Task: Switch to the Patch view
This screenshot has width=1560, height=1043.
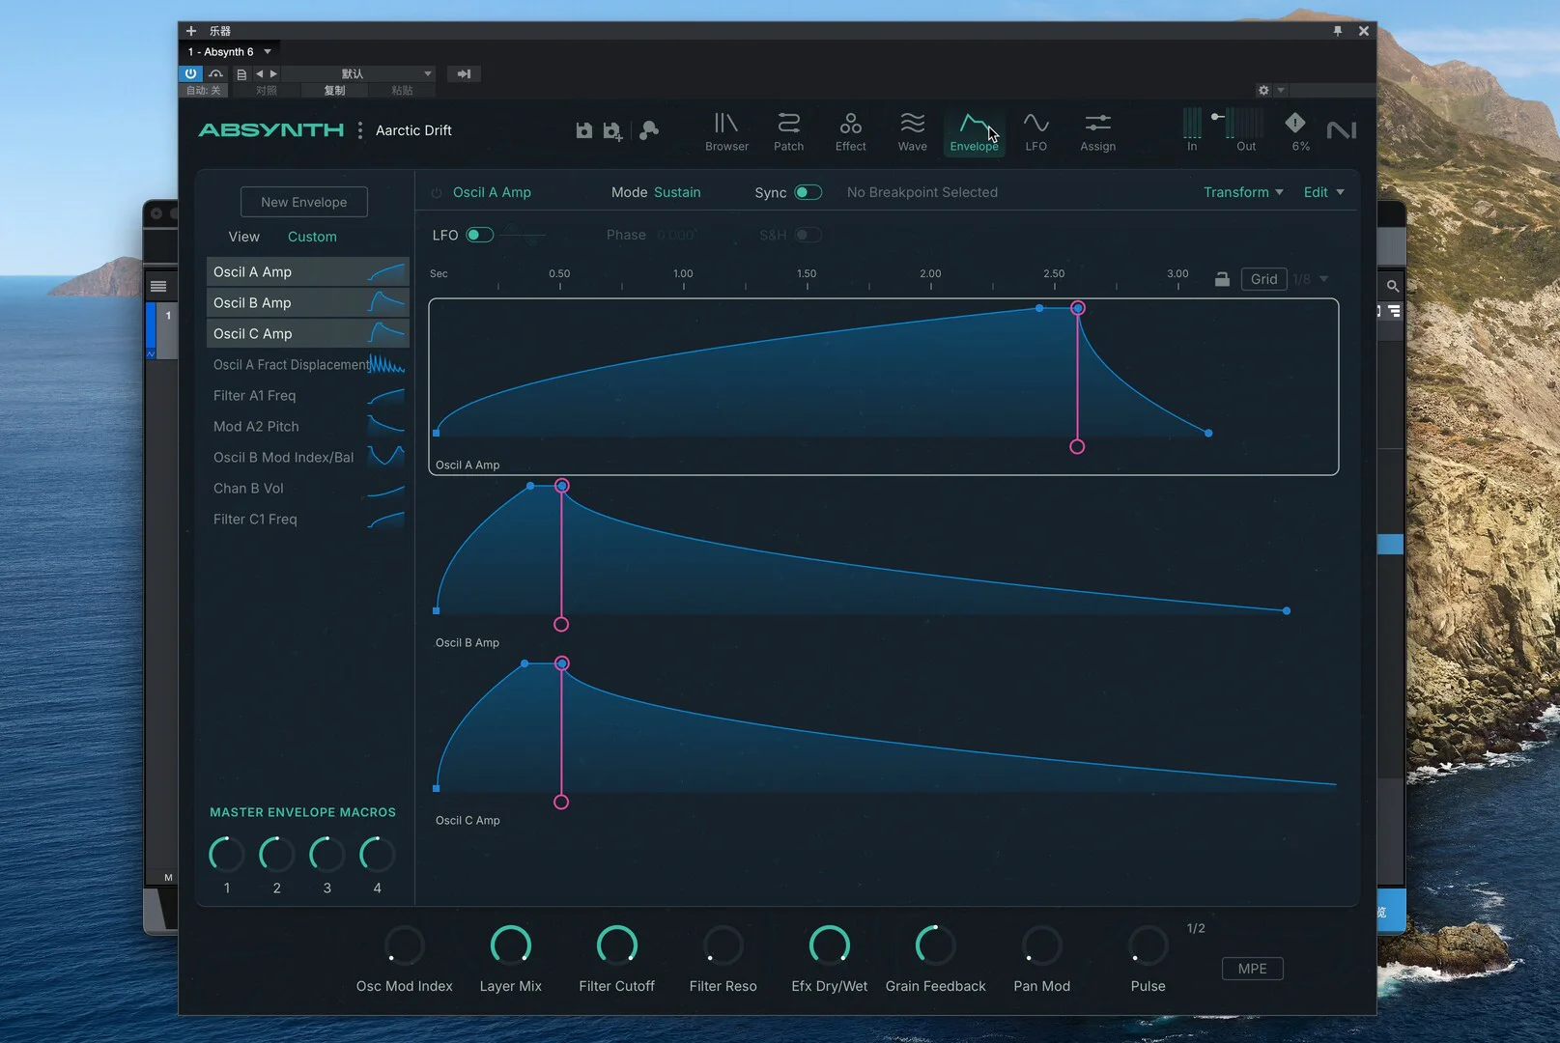Action: click(788, 131)
